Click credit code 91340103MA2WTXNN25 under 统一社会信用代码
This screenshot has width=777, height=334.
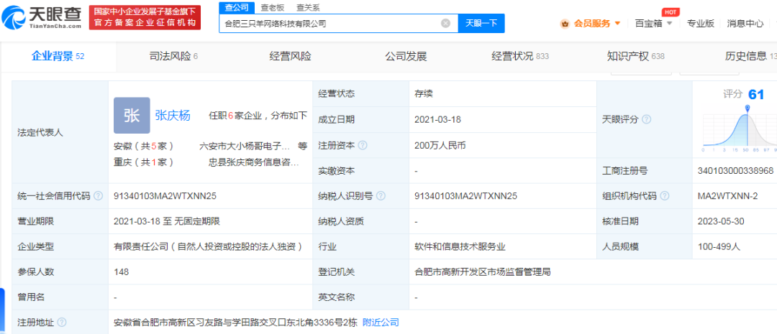click(165, 196)
